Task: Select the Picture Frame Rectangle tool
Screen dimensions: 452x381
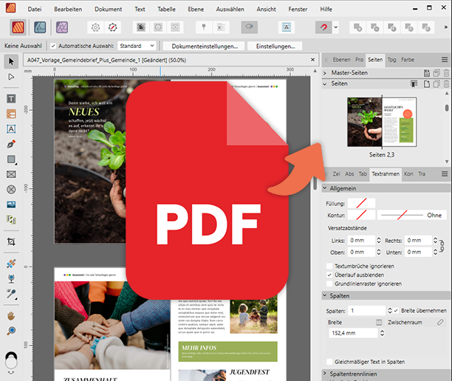Action: [11, 174]
